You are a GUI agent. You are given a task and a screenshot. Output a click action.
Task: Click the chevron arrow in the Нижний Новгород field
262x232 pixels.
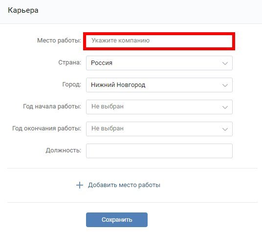225,85
